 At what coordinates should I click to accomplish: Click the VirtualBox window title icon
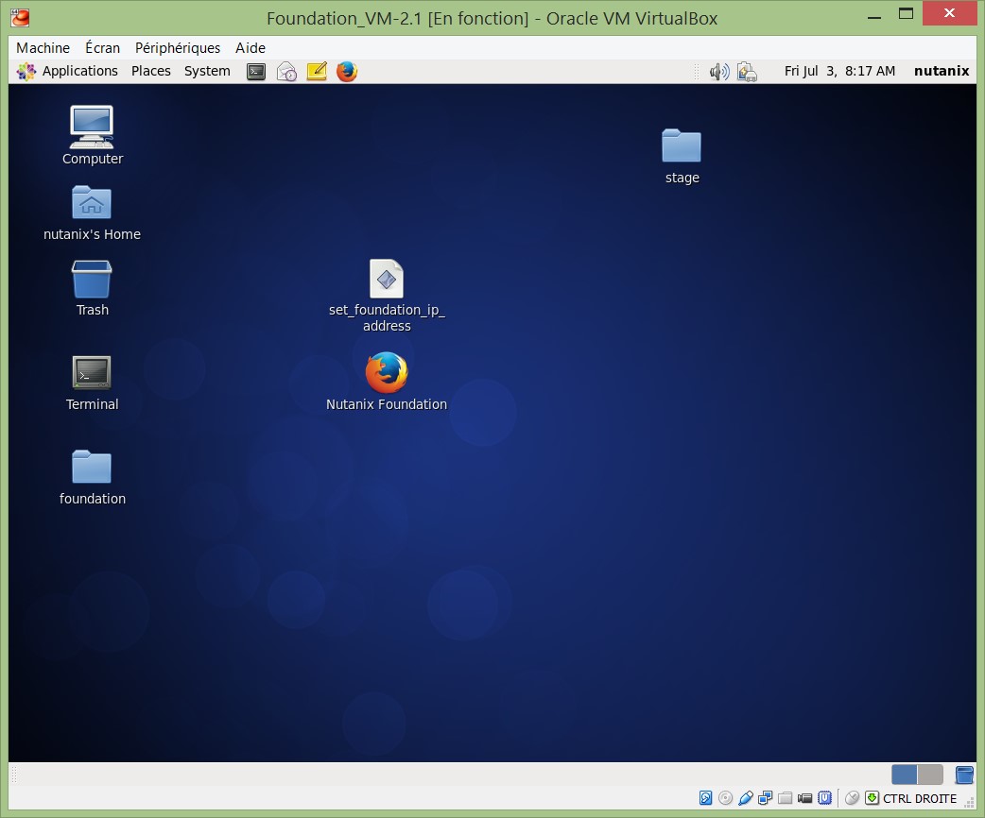click(x=20, y=18)
